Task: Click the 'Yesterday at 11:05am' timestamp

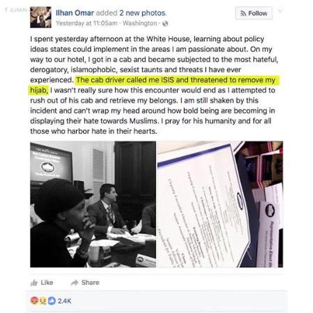Action: tap(87, 23)
